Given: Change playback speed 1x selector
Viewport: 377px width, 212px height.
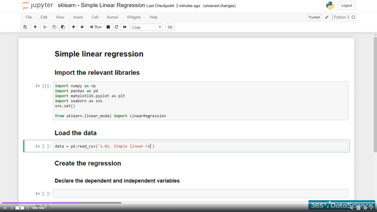Looking at the screenshot, I should pos(20,208).
